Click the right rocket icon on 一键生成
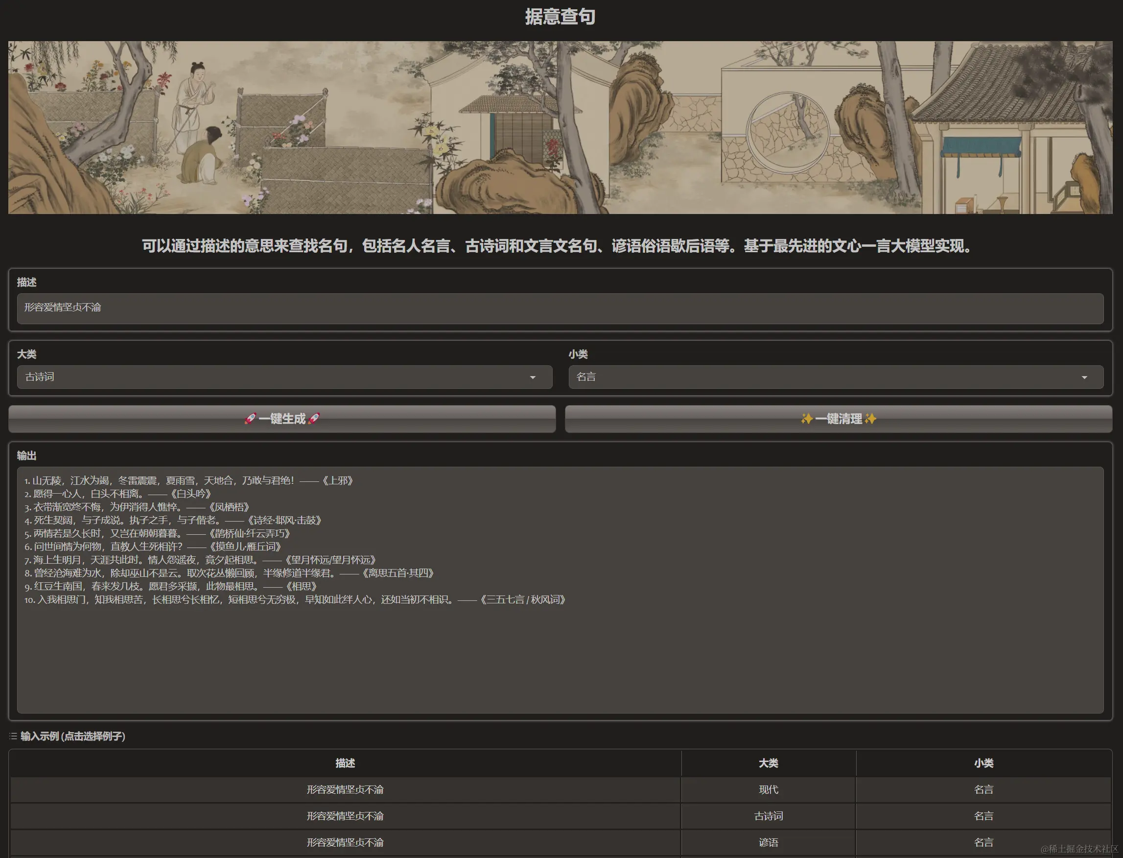This screenshot has width=1123, height=858. coord(314,419)
